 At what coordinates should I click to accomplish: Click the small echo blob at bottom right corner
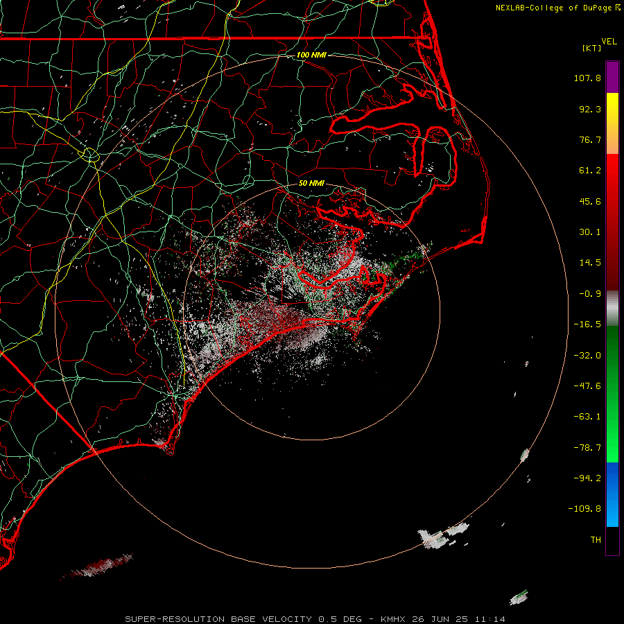tap(519, 598)
